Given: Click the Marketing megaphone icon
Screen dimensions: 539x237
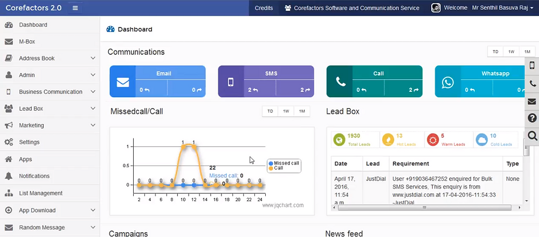Looking at the screenshot, I should pyautogui.click(x=9, y=125).
